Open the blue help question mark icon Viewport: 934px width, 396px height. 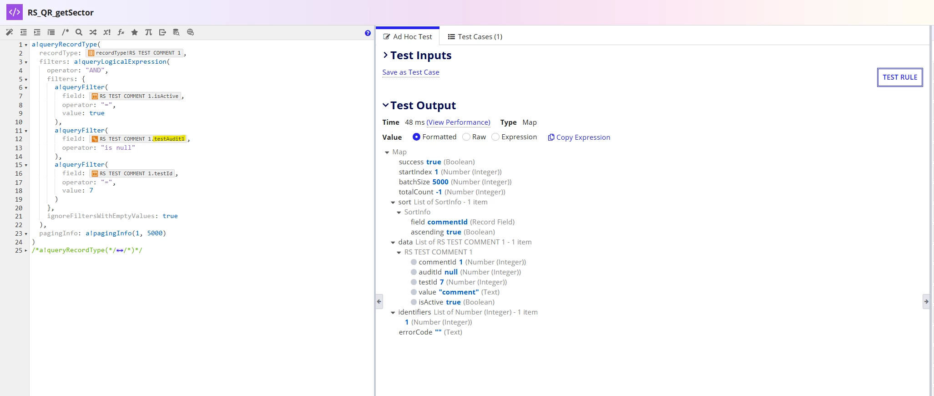pyautogui.click(x=368, y=33)
